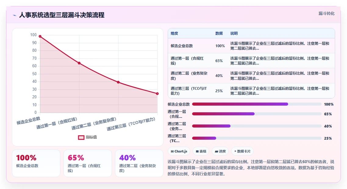The width and height of the screenshot is (347, 189).
Task: Click the 40% value in table
Action: pos(219,76)
